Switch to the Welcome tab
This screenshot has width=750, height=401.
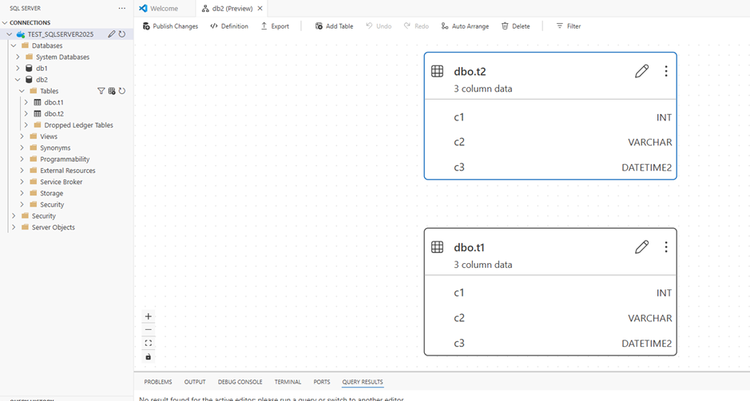click(x=164, y=8)
